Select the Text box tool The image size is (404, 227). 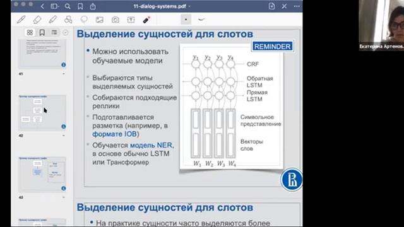(131, 20)
